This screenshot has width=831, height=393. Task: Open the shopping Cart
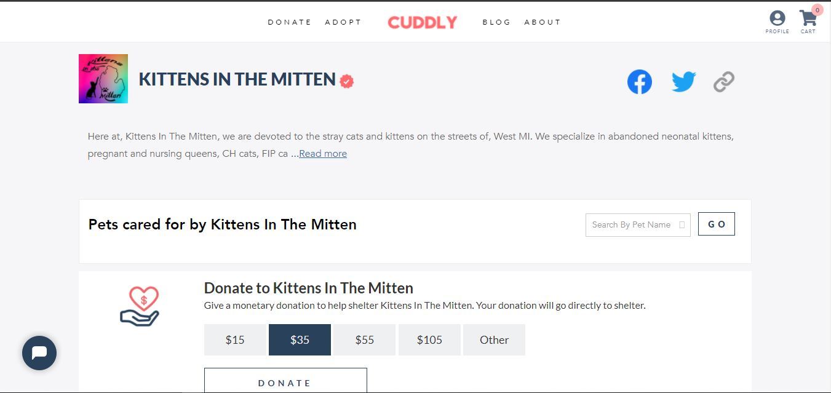(808, 20)
